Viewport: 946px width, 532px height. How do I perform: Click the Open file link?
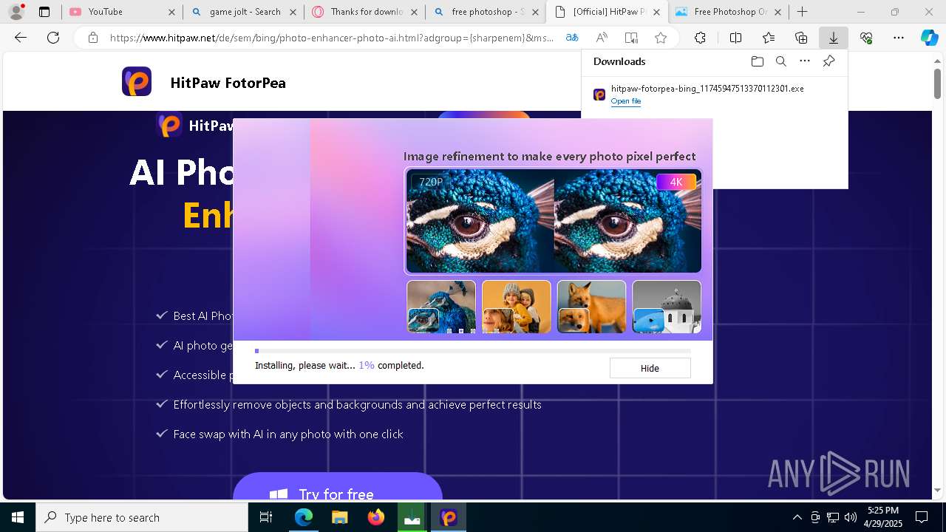pyautogui.click(x=626, y=101)
